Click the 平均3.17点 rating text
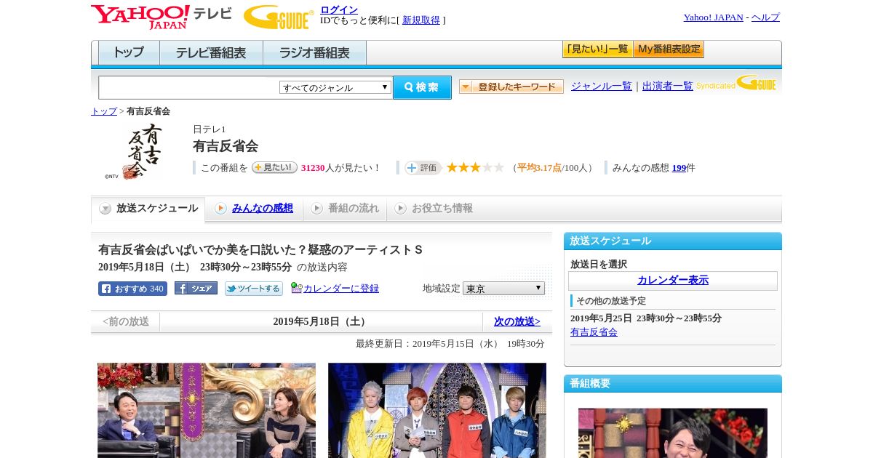Image resolution: width=873 pixels, height=458 pixels. (x=539, y=168)
